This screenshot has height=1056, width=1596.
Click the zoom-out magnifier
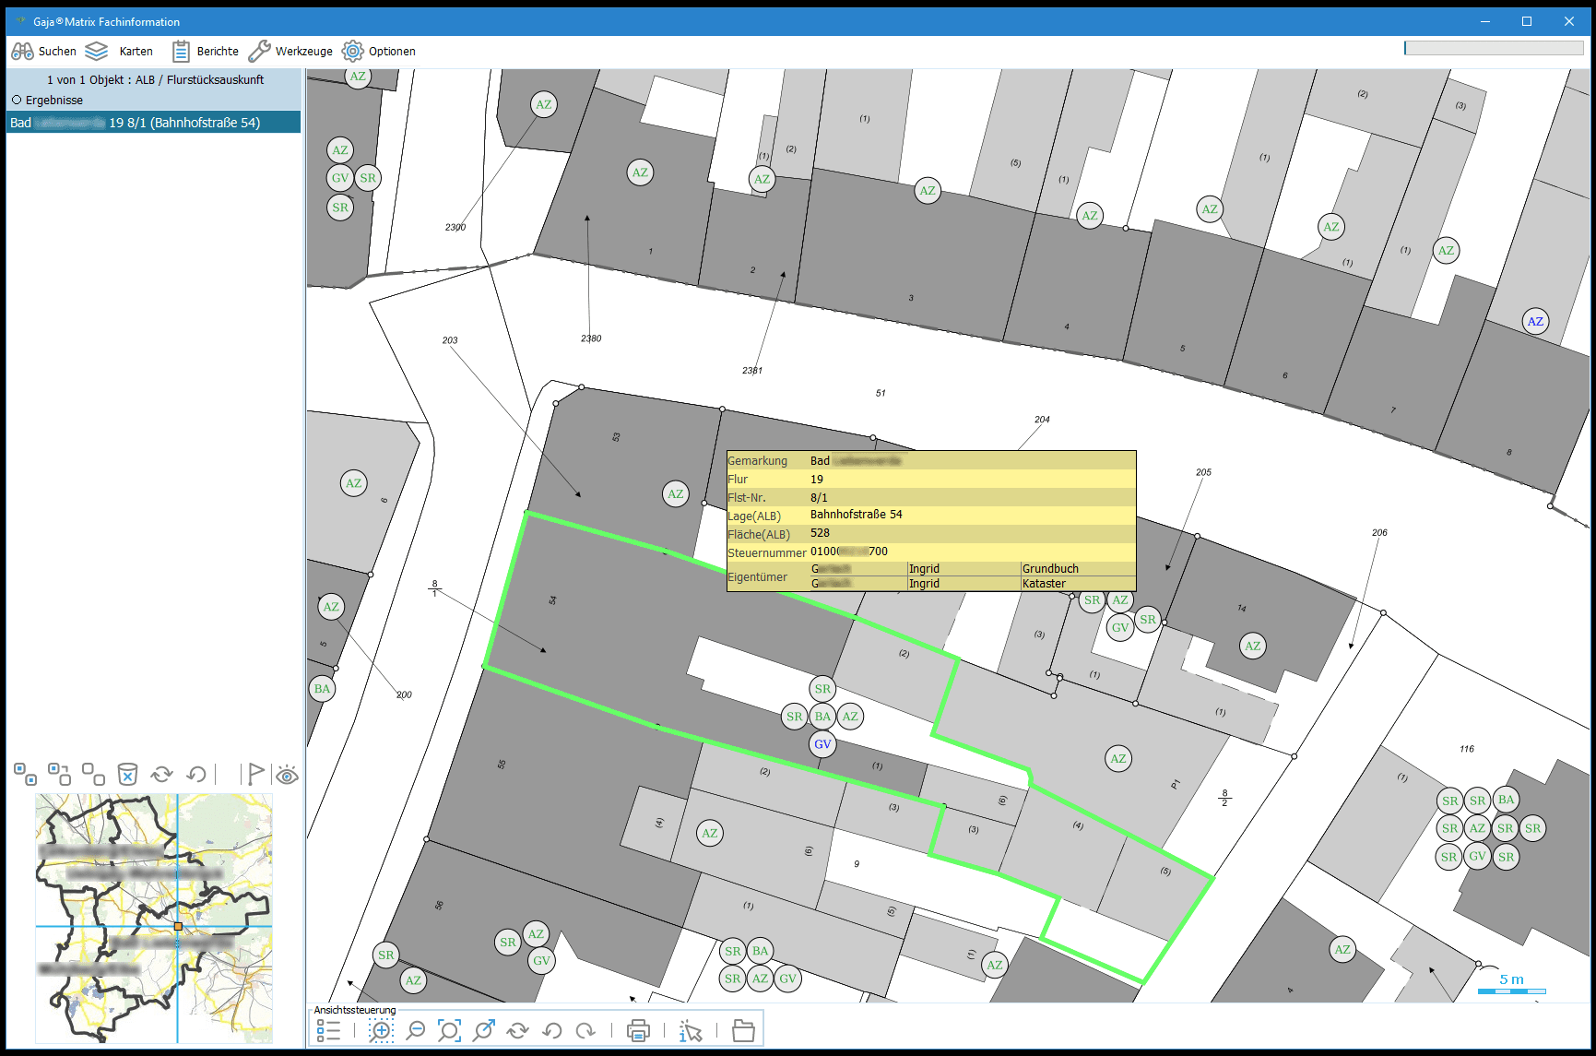416,1030
